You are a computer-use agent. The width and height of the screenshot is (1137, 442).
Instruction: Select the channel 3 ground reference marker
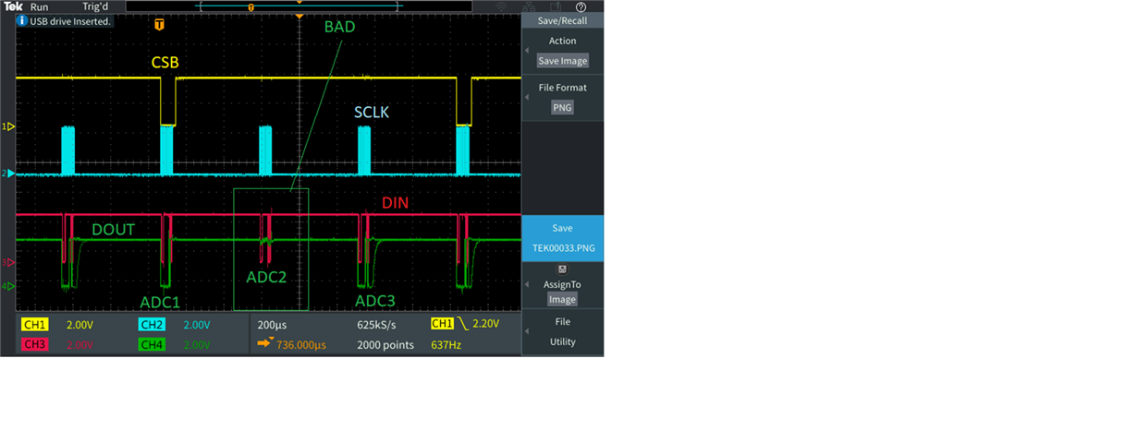(8, 263)
